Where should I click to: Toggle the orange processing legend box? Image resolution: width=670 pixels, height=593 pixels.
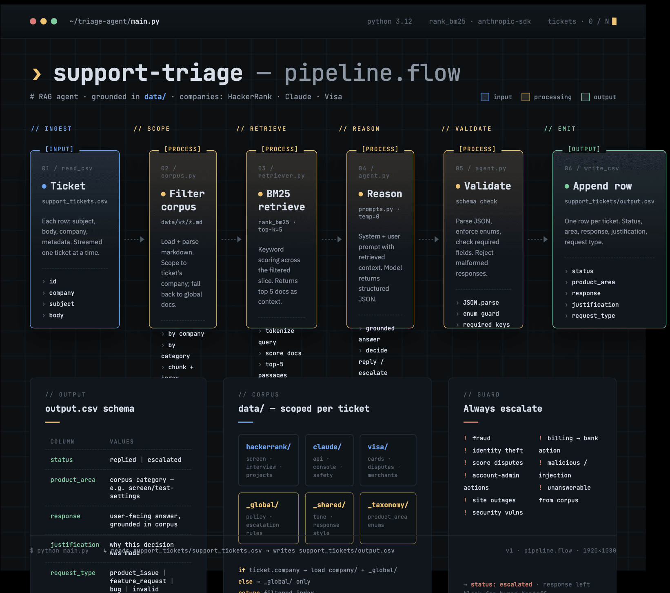pos(526,97)
